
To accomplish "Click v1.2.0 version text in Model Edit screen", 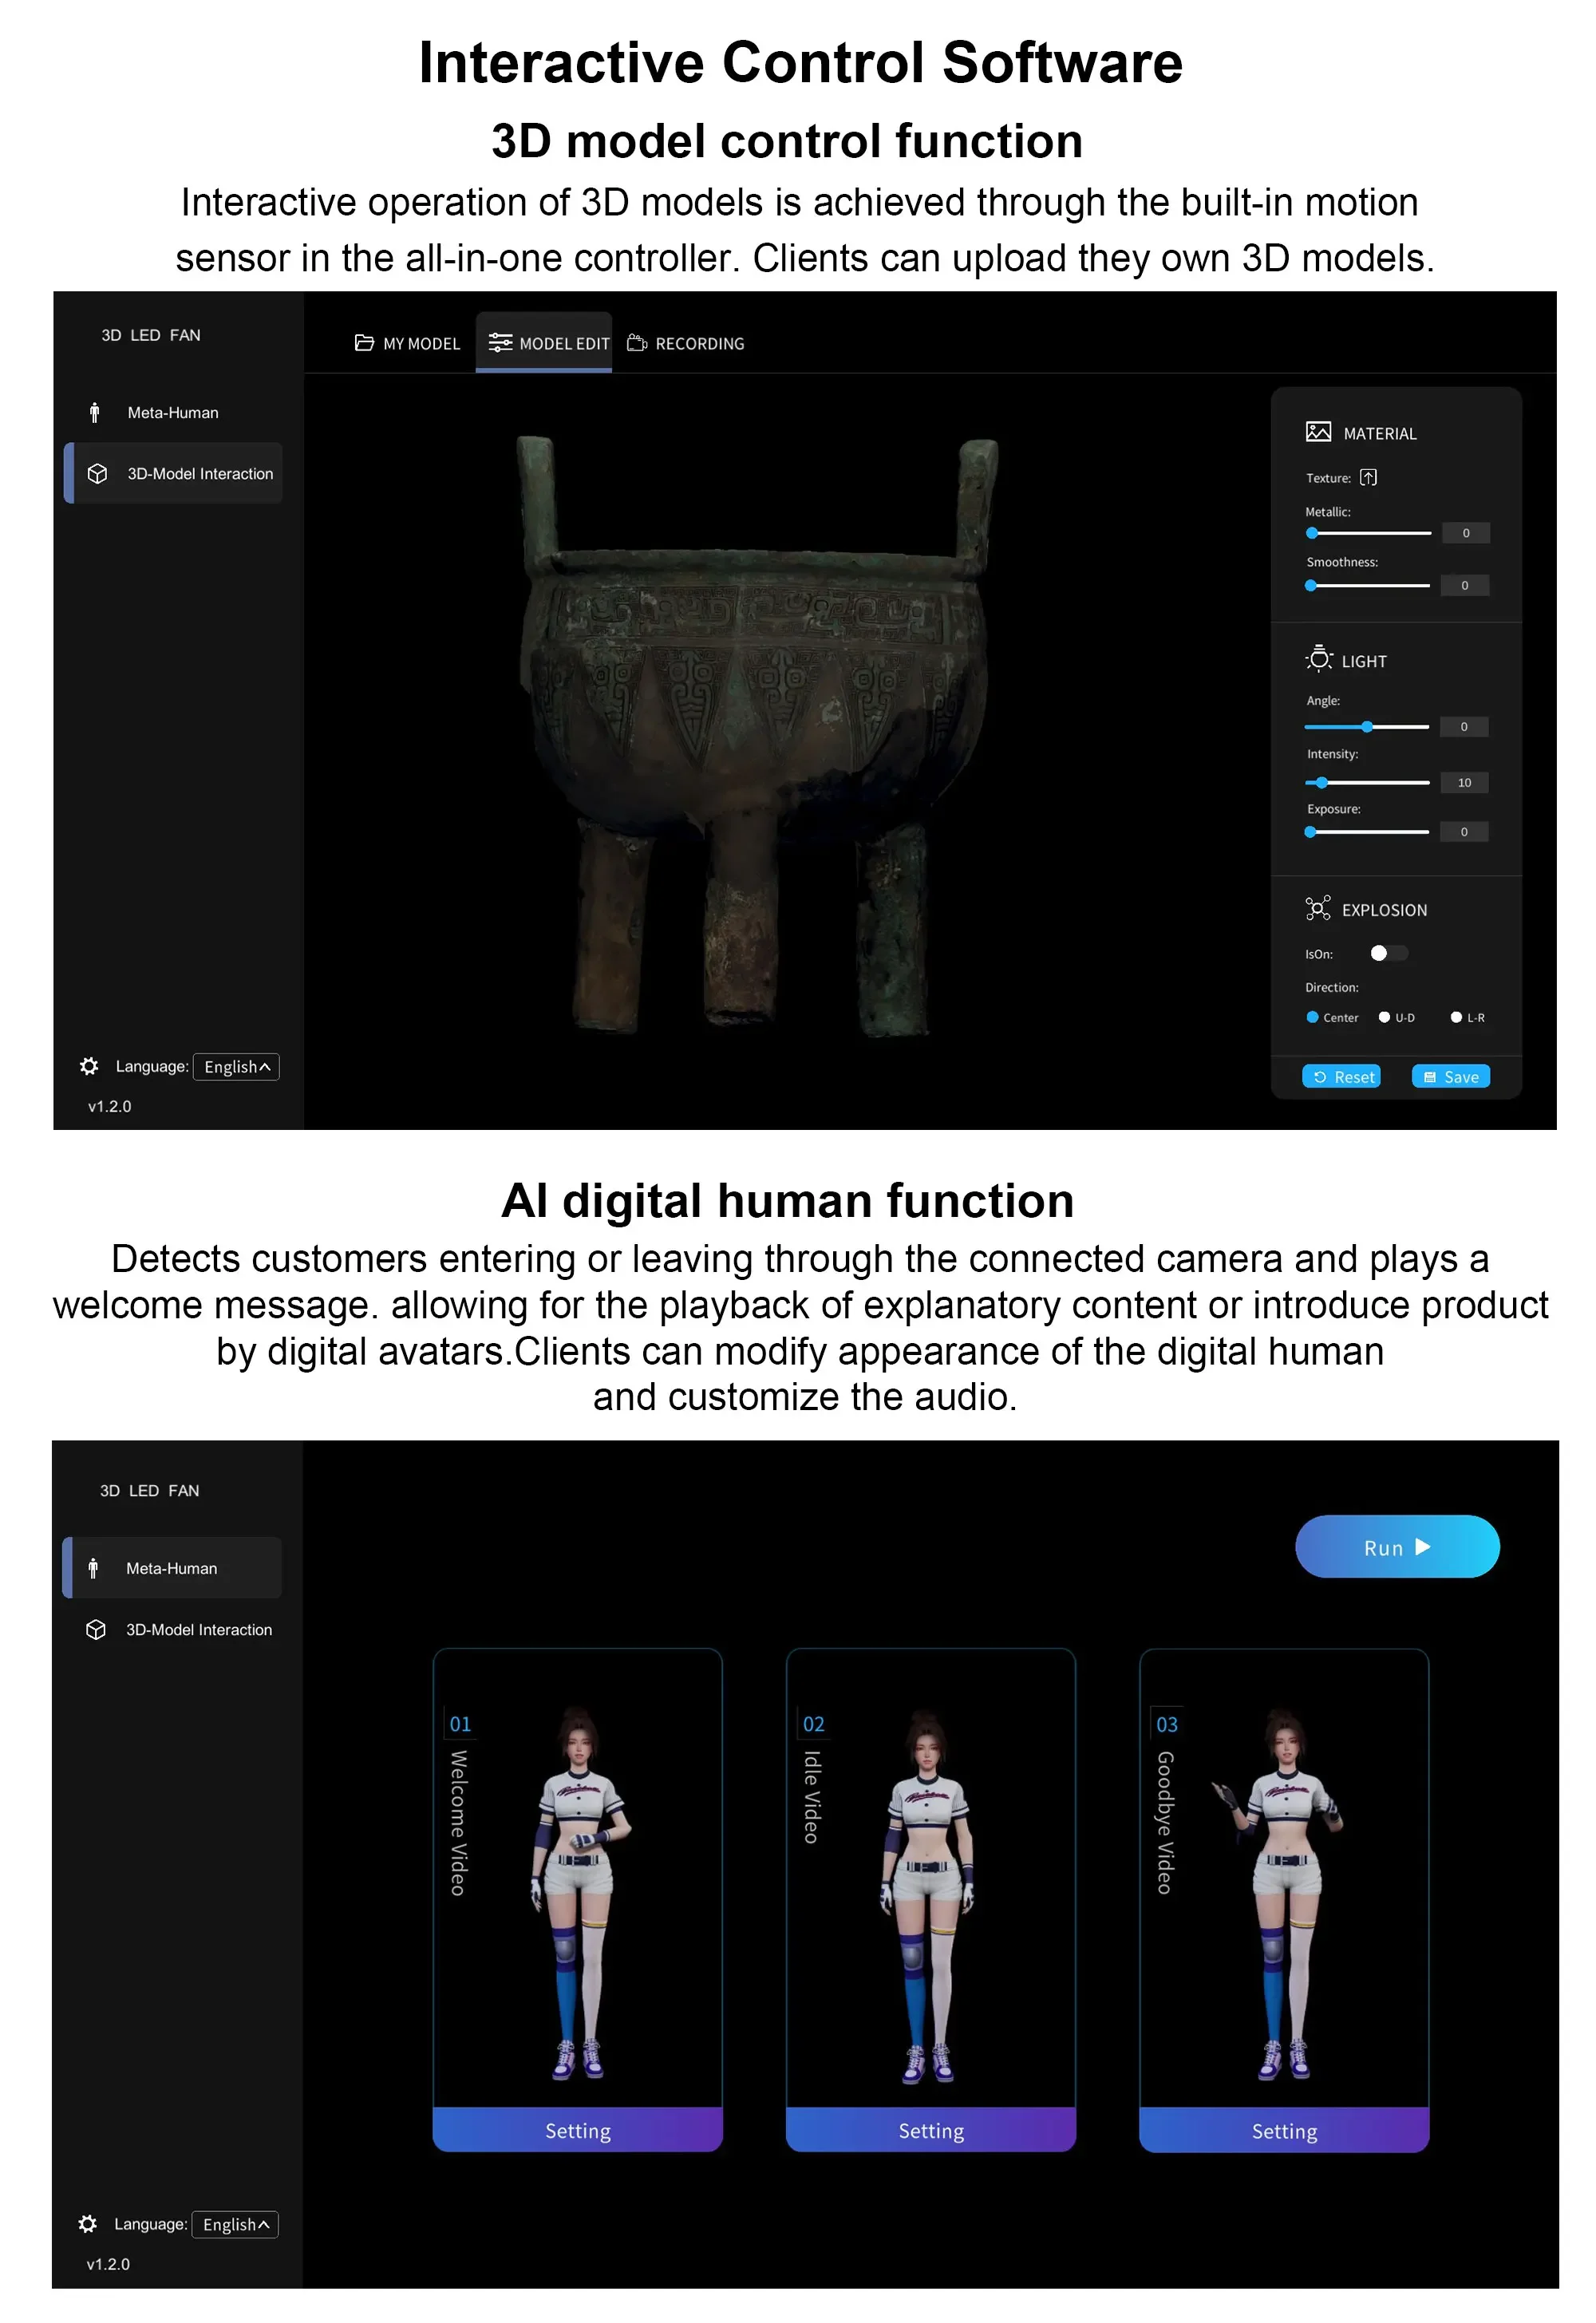I will (110, 1106).
